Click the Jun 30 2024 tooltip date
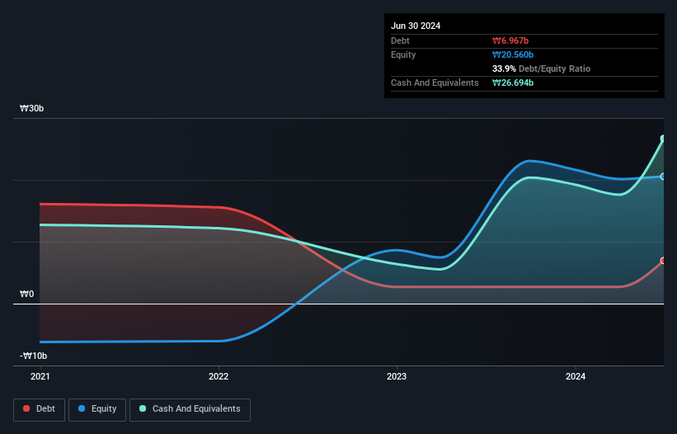Viewport: 677px width, 434px height. pyautogui.click(x=416, y=26)
